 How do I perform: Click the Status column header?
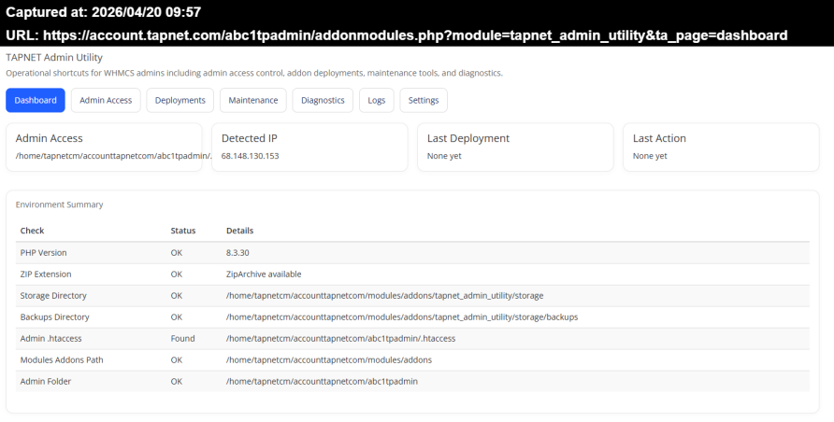182,231
